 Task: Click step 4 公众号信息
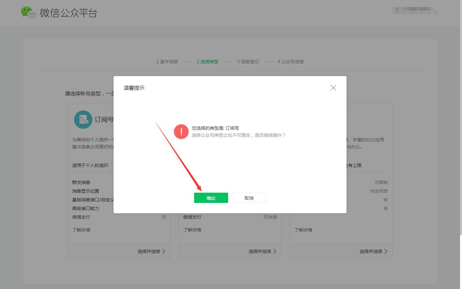[x=290, y=62]
